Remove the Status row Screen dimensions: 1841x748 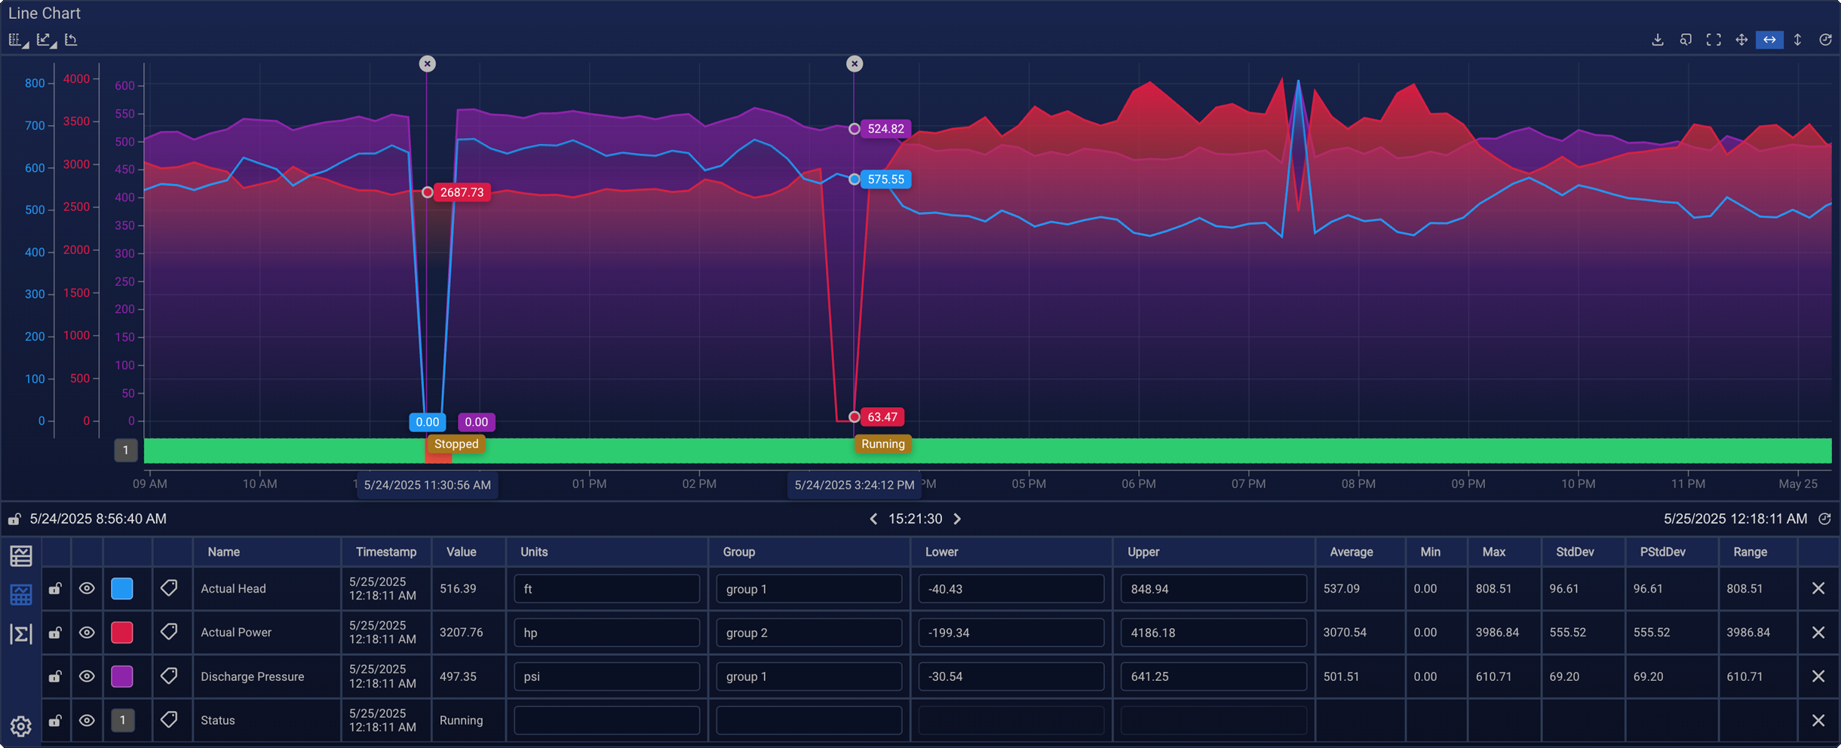(1818, 721)
